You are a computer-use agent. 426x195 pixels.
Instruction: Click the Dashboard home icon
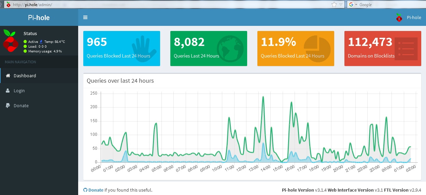pos(8,76)
